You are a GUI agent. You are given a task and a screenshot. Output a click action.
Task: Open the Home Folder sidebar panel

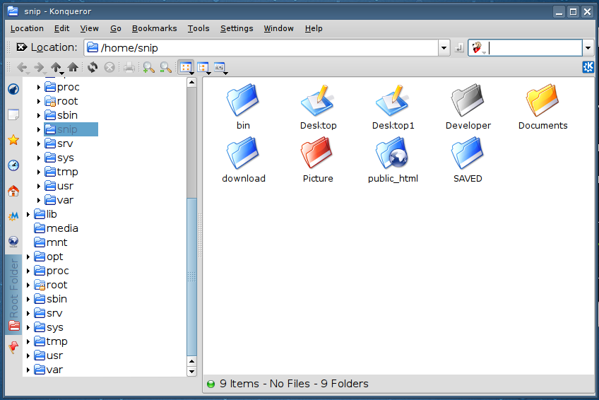(x=13, y=191)
